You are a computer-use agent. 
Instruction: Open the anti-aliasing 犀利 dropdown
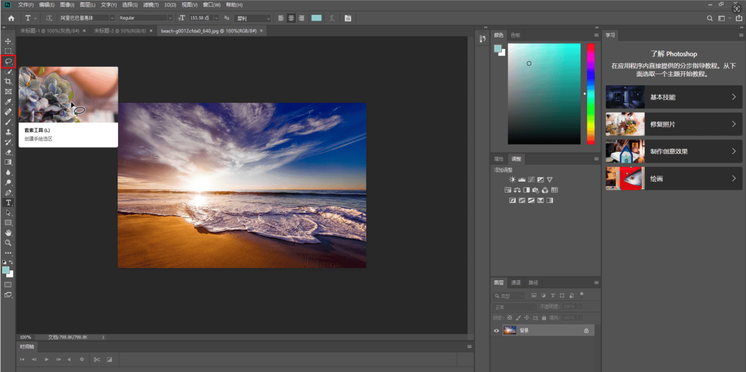click(253, 18)
